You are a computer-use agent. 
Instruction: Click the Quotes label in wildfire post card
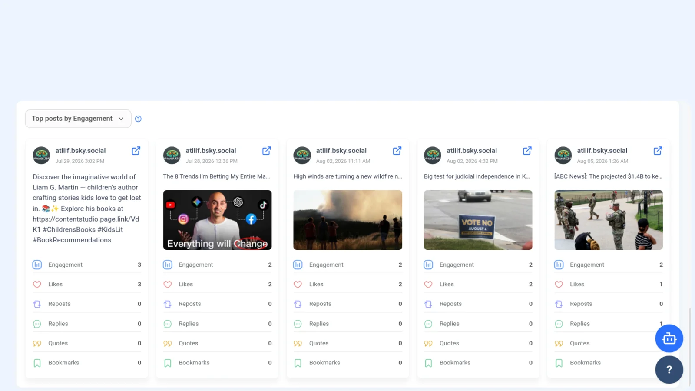tap(319, 343)
